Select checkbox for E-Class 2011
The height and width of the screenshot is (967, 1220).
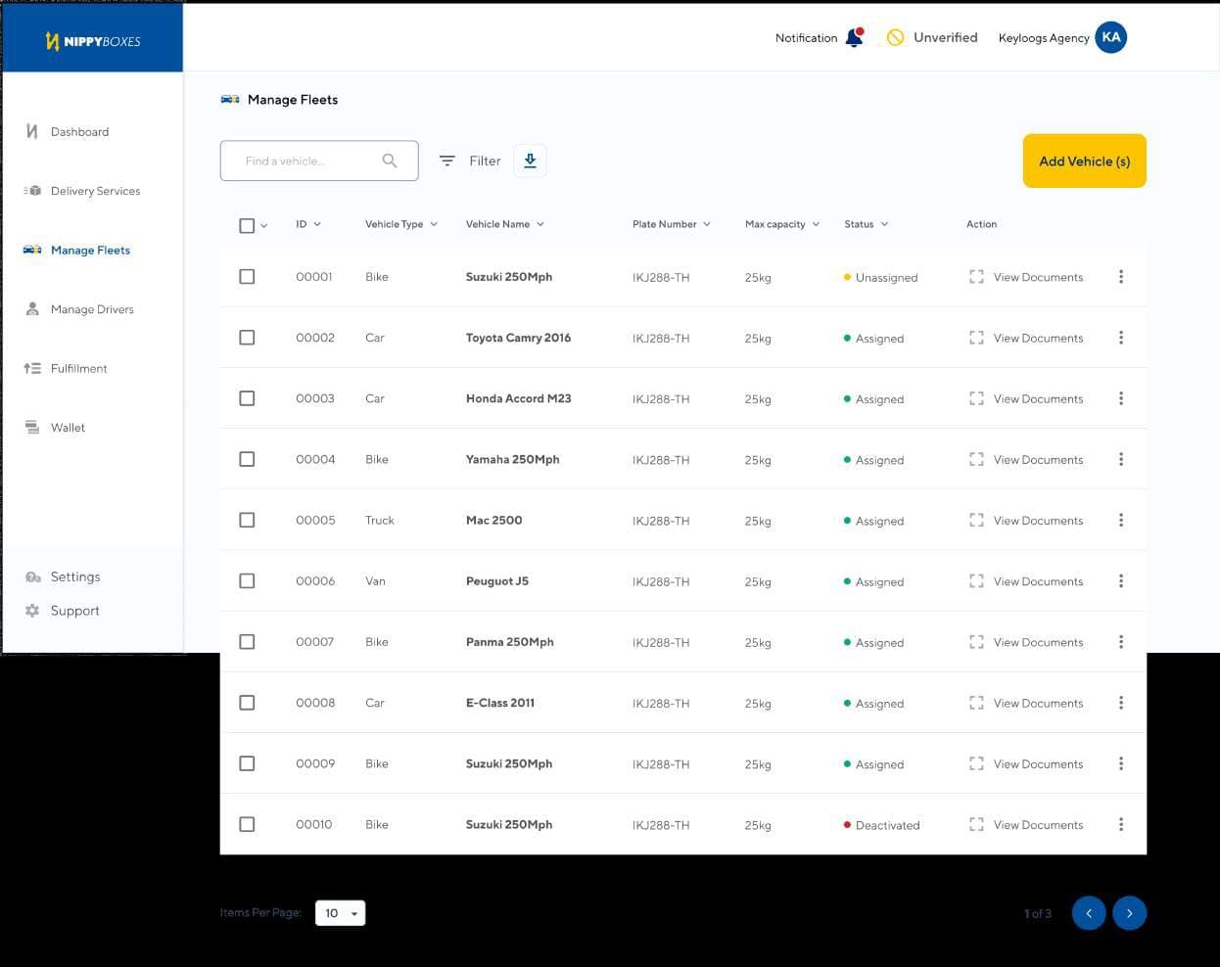pos(247,703)
